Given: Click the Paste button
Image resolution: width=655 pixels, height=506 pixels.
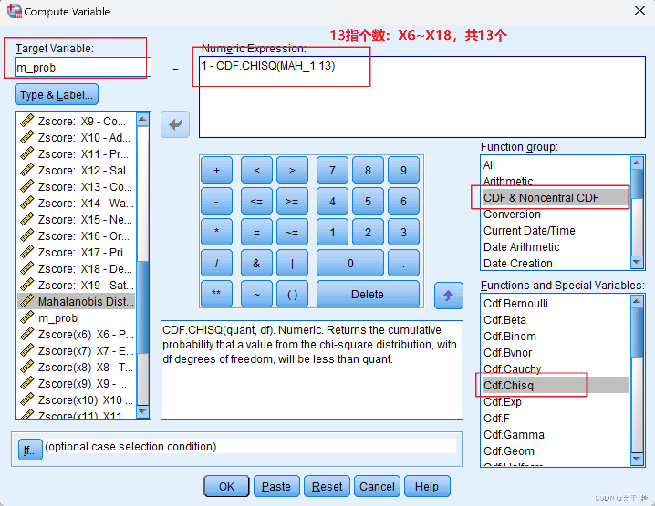Looking at the screenshot, I should click(276, 486).
